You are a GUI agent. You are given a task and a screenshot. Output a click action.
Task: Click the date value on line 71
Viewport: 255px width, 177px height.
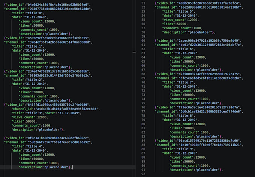click(x=186, y=87)
